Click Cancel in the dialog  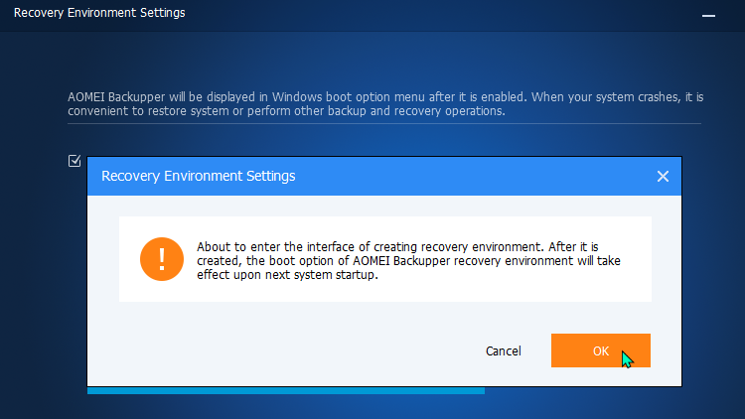pos(504,351)
